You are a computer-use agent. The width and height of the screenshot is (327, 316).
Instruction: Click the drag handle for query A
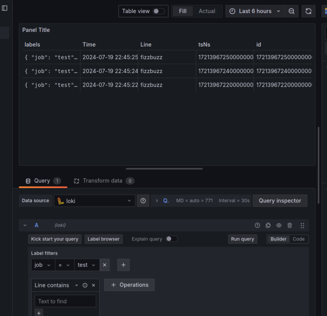point(302,225)
